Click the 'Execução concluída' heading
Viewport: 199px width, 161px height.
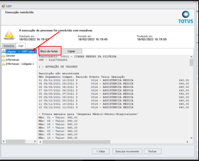click(19, 12)
